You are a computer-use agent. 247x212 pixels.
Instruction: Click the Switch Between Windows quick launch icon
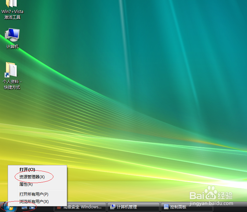[x=32, y=207]
